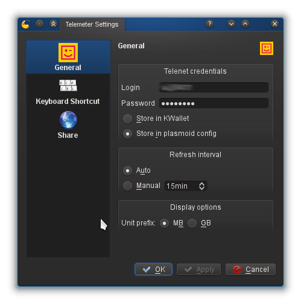Viewport: 301px width, 304px height.
Task: Set unit prefix to GB
Action: click(x=192, y=224)
